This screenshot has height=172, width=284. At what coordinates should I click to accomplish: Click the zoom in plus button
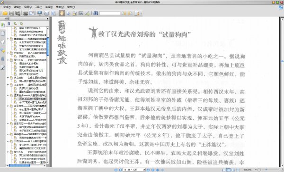[x=282, y=170]
